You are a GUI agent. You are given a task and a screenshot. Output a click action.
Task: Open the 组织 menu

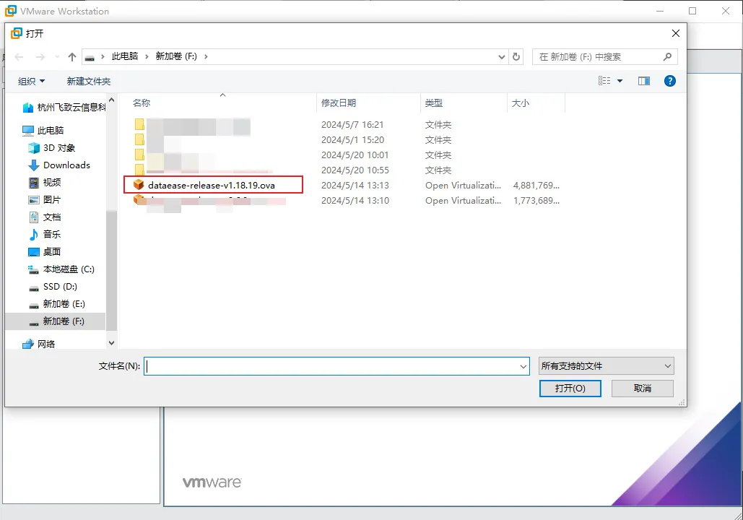tap(31, 81)
